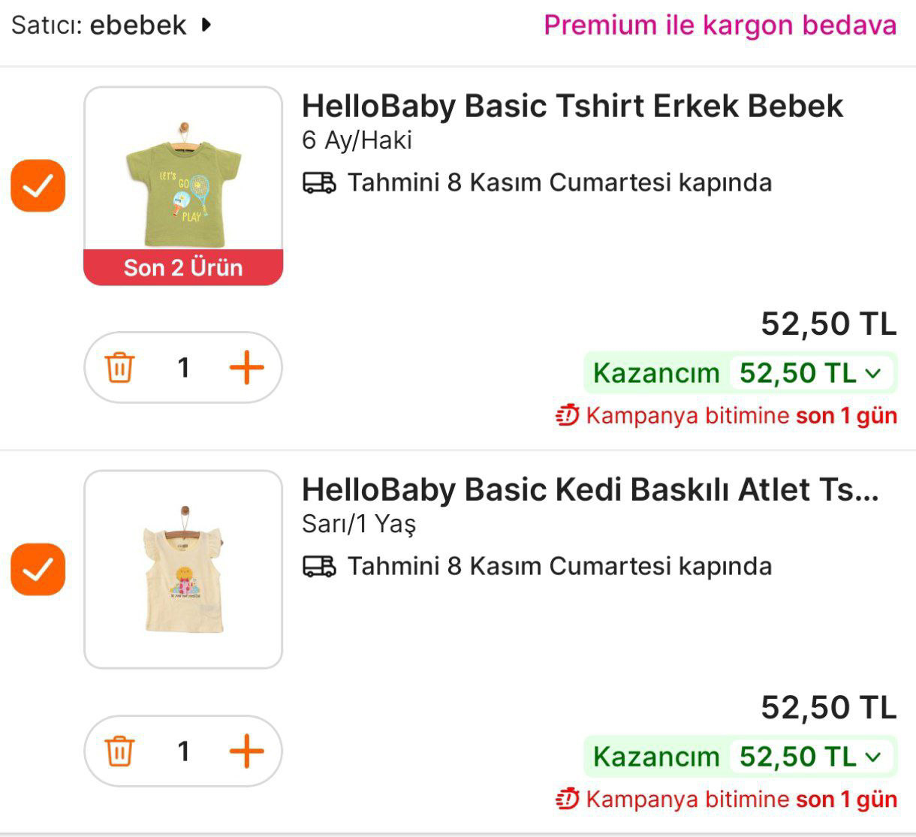
Task: Open HelloBaby Basic Kedi Baskılı Atlet title
Action: coord(589,489)
